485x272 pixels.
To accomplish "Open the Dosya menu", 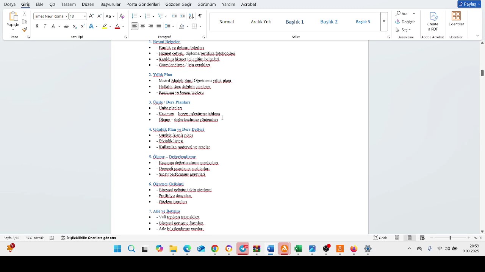I will click(x=10, y=4).
